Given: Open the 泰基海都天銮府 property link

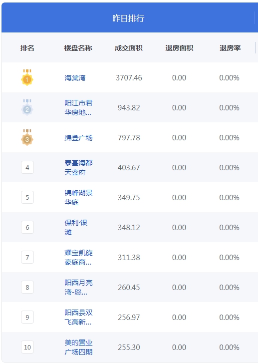Looking at the screenshot, I should pos(78,167).
